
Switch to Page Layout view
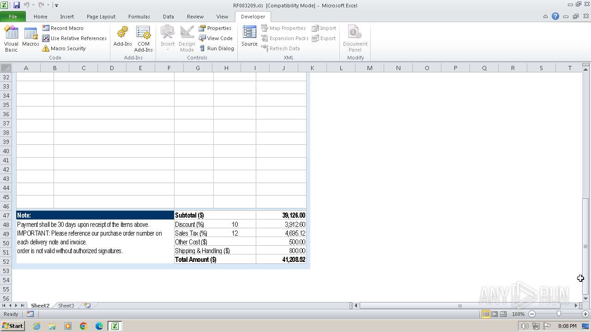pos(495,314)
